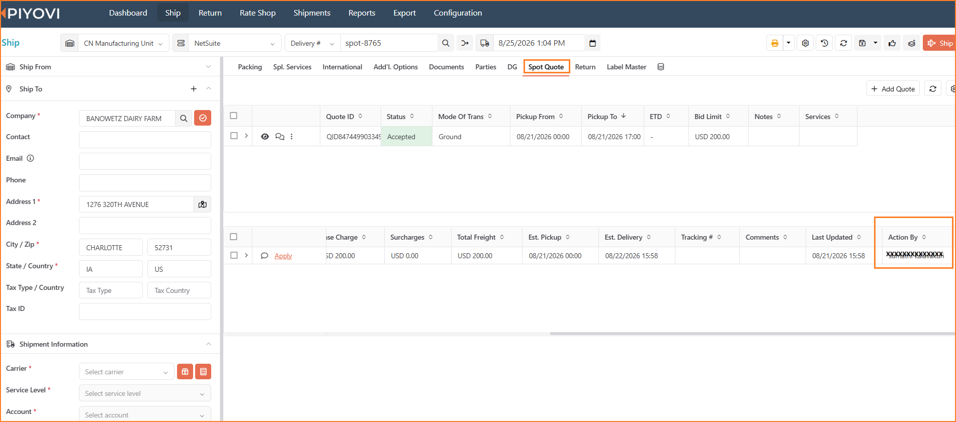
Task: Click the Apply link in the rate row
Action: 283,256
